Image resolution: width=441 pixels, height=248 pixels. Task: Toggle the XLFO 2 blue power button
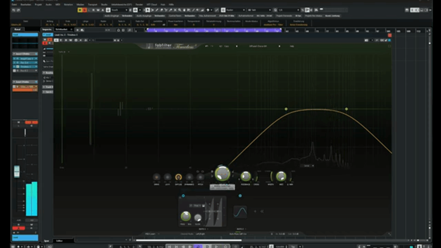(240, 196)
